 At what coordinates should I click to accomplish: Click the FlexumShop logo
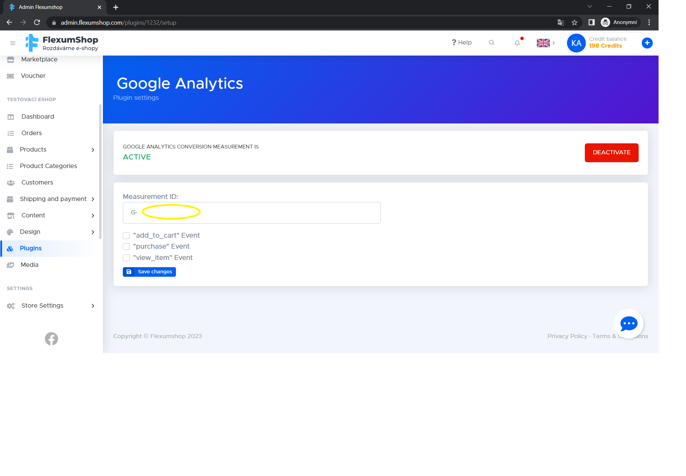tap(62, 43)
